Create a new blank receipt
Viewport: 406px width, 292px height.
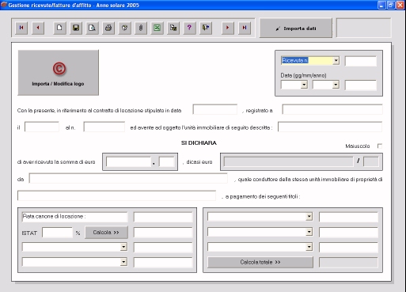click(59, 28)
